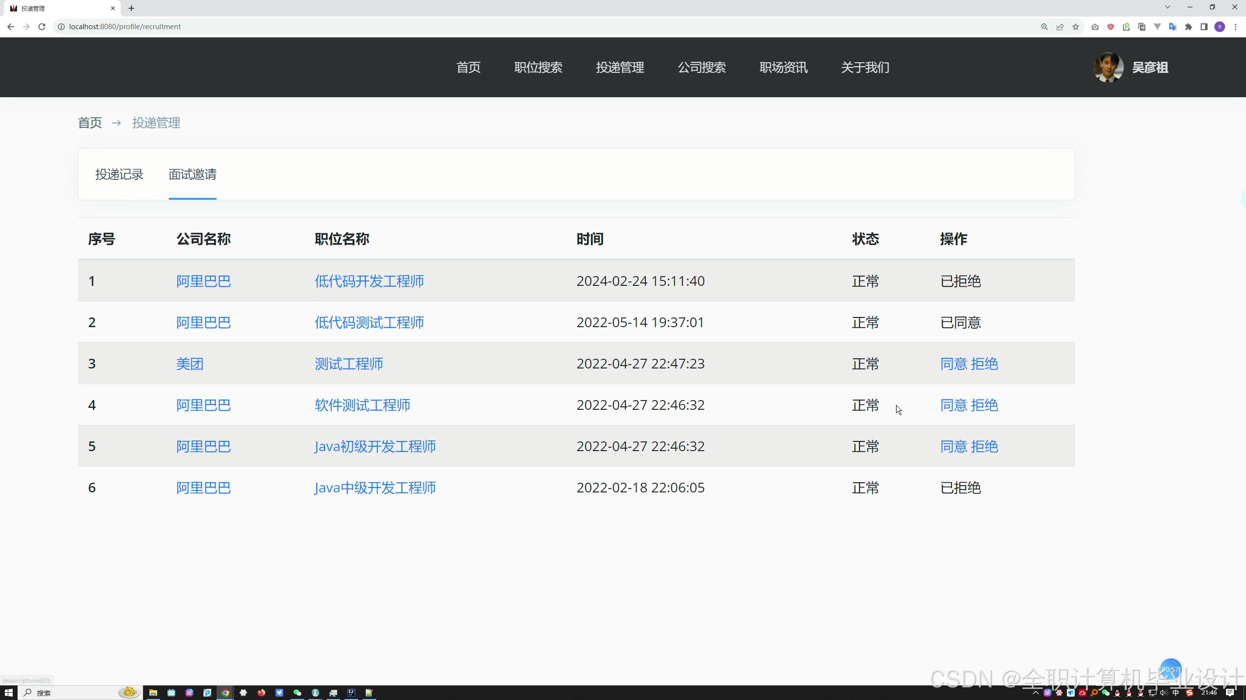Go to 公司搜索 in the top menu

coord(702,67)
